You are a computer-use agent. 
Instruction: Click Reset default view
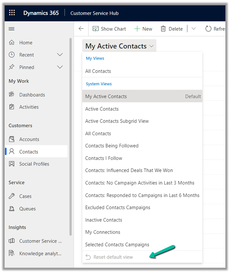[113, 257]
